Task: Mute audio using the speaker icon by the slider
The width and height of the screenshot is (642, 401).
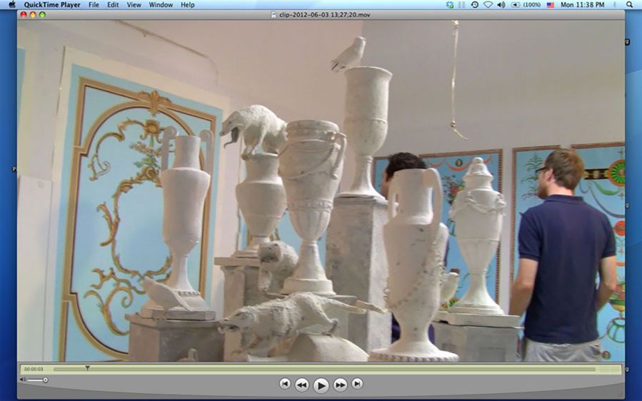Action: click(23, 380)
